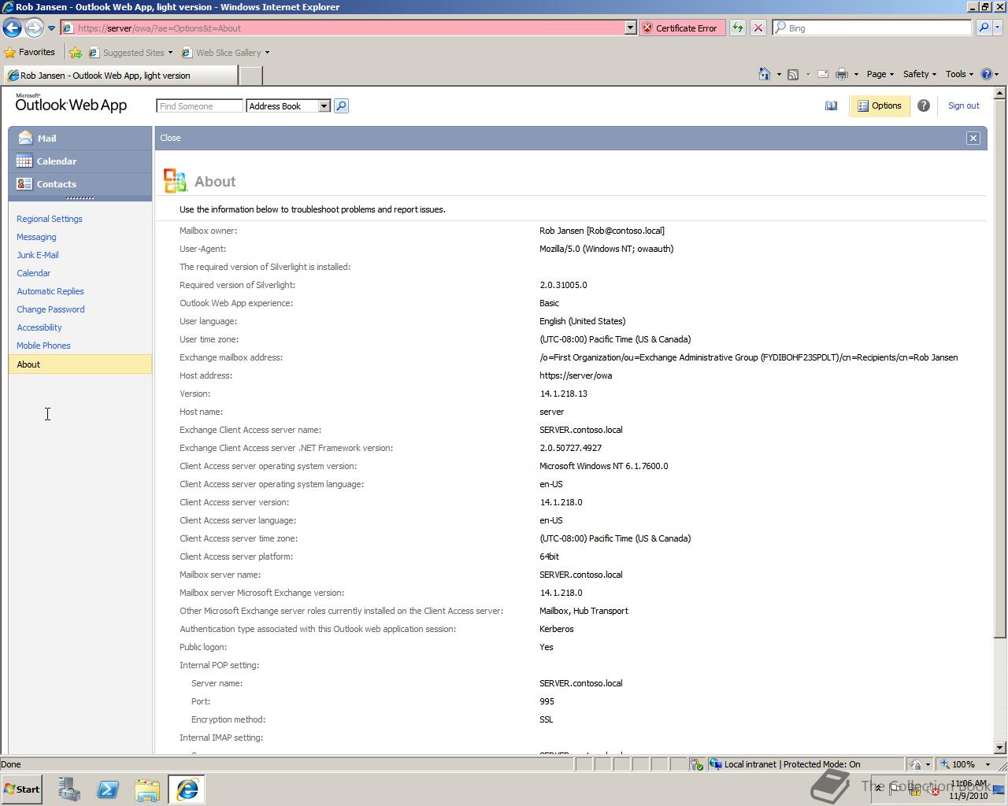
Task: Open the Web Slice Gallery link
Action: (225, 53)
